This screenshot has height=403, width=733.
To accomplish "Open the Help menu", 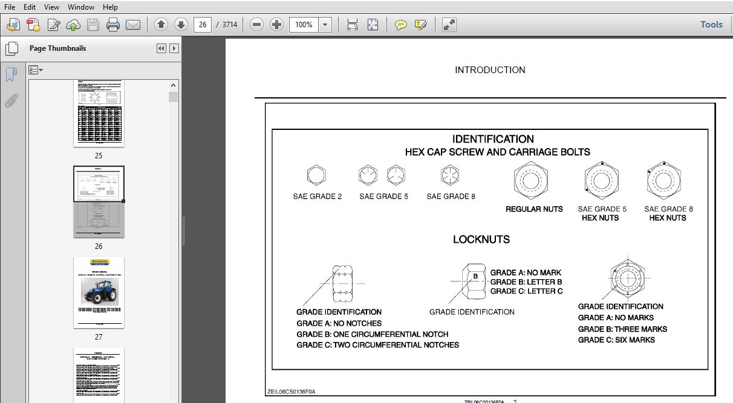I will tap(110, 7).
